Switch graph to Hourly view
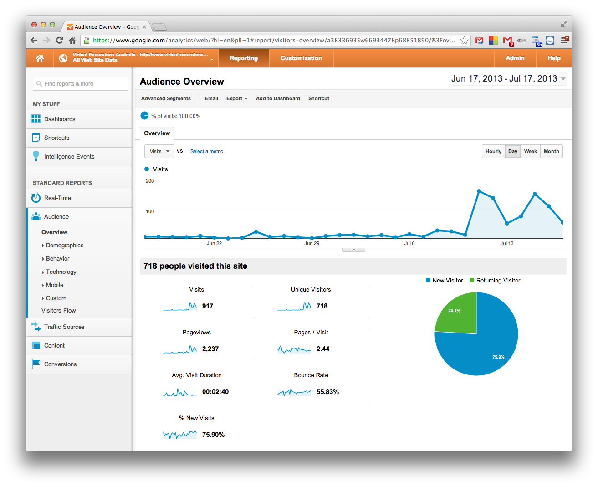This screenshot has height=487, width=598. tap(493, 151)
